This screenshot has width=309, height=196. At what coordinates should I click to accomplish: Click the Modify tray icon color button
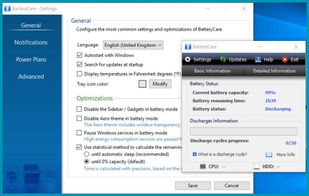160,84
